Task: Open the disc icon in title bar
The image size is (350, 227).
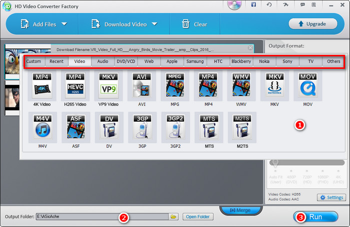Action: click(234, 4)
